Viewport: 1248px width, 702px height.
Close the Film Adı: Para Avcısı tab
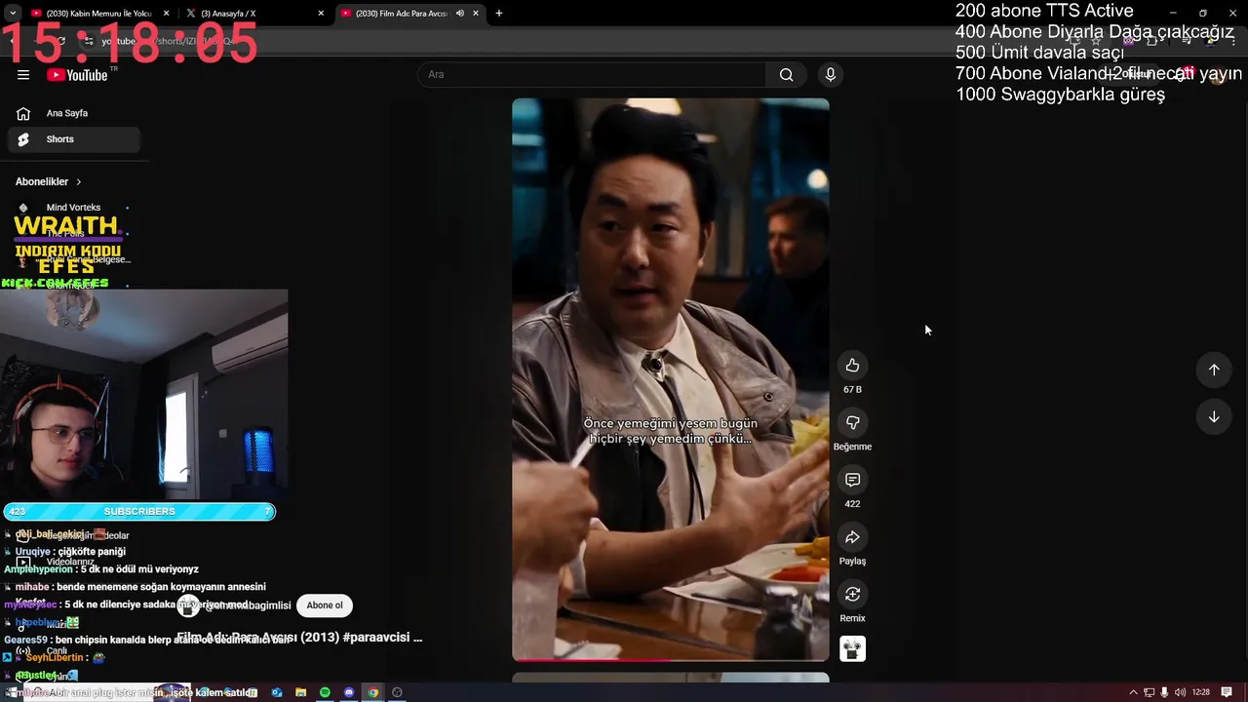pos(476,14)
